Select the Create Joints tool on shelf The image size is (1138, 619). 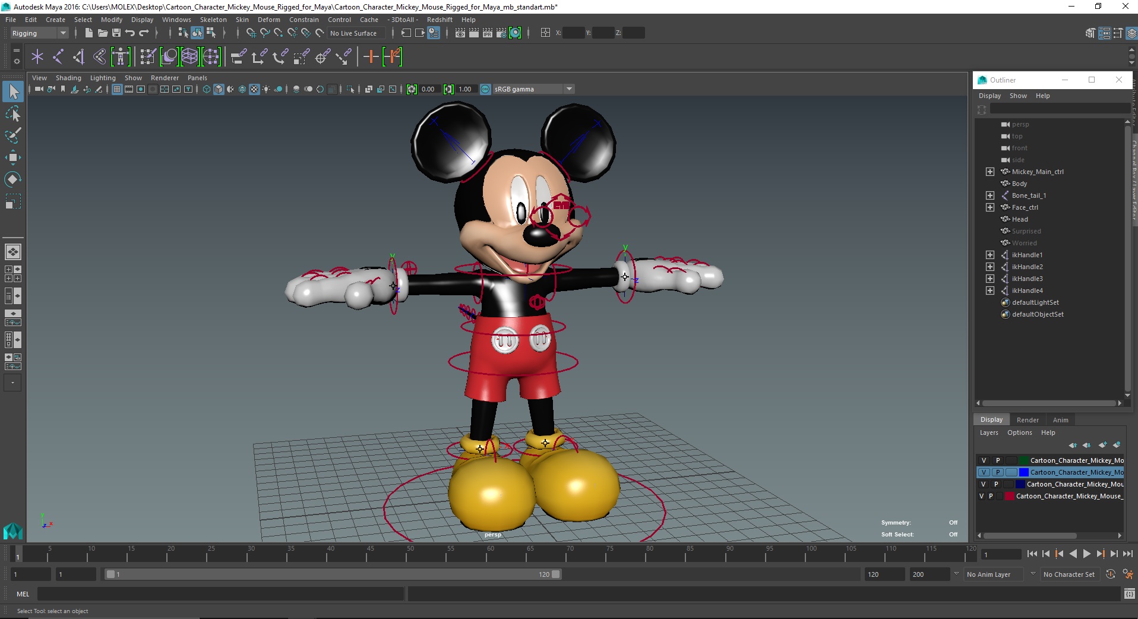[x=58, y=57]
